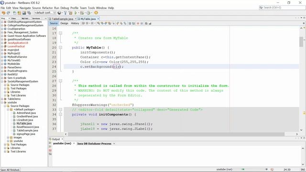
Task: Expand the images package node
Action: click(x=8, y=138)
